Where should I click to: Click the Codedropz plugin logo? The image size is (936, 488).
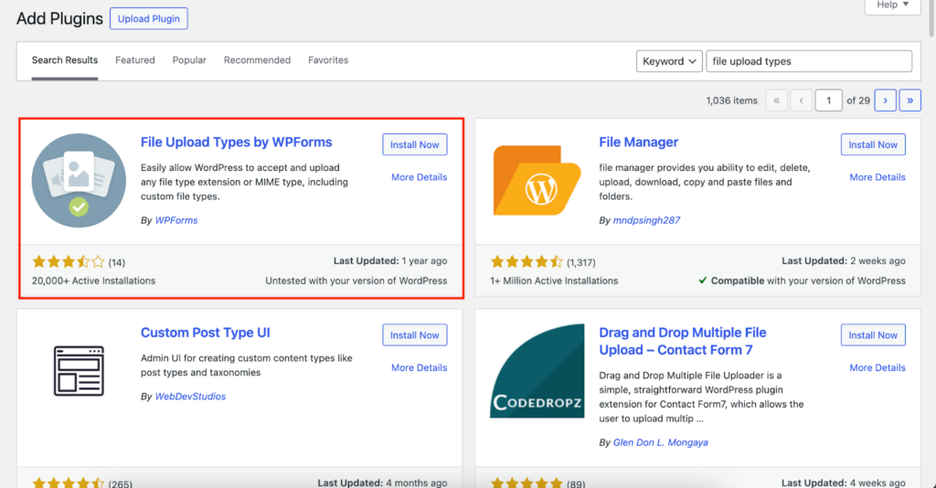point(537,371)
